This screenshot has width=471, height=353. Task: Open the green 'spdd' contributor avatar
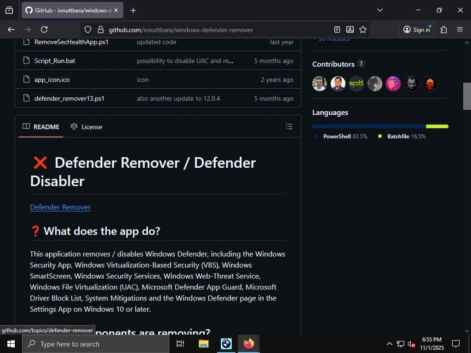(356, 84)
